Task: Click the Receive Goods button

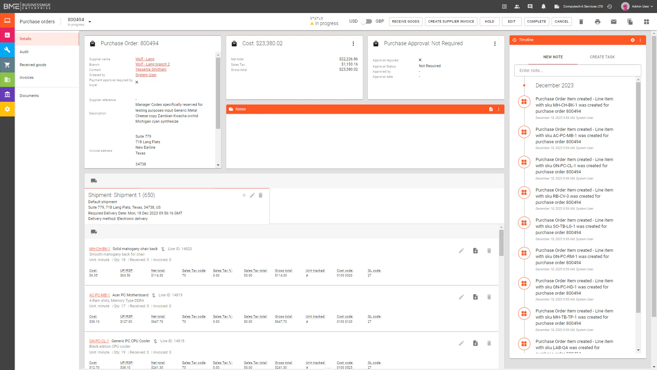Action: [x=405, y=22]
